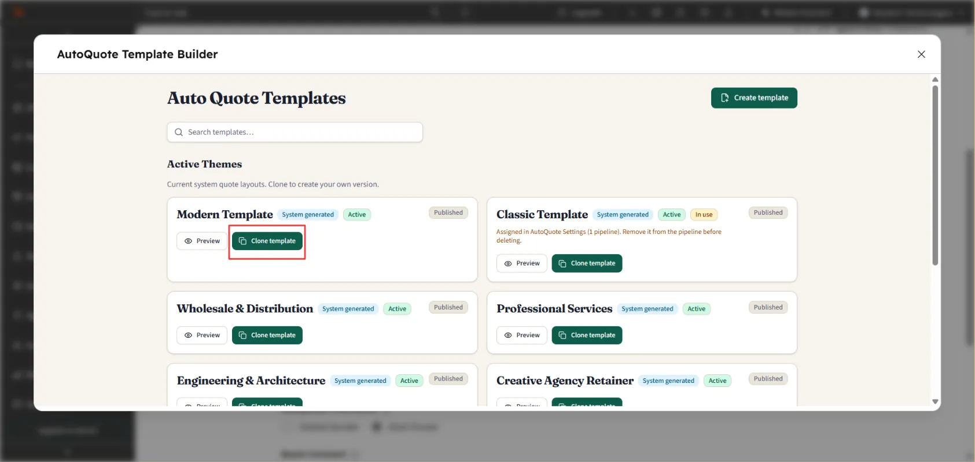Screen dimensions: 975x462
Task: Click the Create template button
Action: [x=753, y=98]
